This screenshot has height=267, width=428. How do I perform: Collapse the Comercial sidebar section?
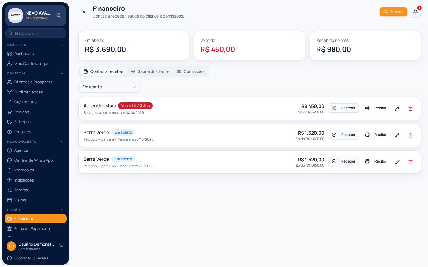[x=36, y=74]
